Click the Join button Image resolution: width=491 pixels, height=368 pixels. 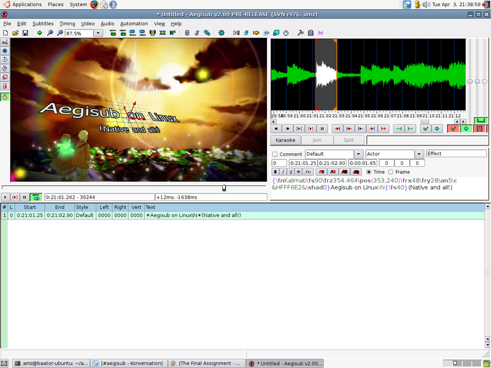(x=317, y=140)
